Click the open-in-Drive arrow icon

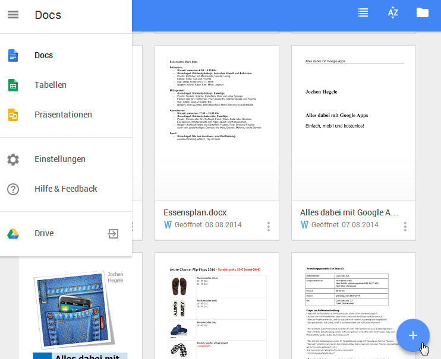tap(113, 234)
